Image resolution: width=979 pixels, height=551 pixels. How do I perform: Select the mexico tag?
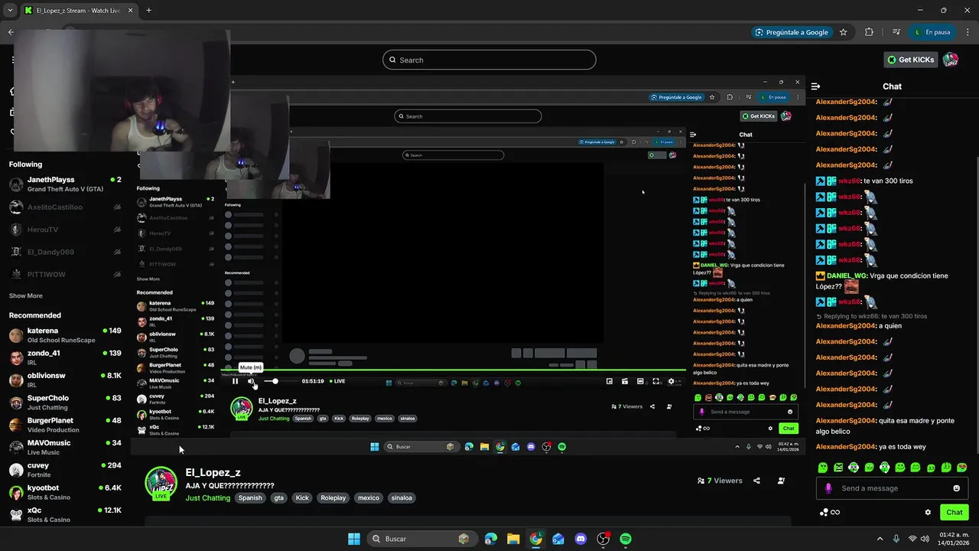[x=369, y=497]
